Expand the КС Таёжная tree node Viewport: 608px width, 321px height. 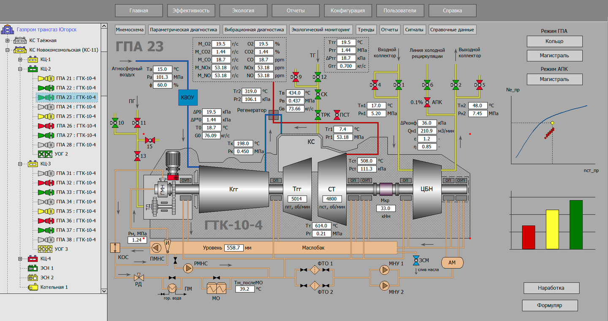8,40
